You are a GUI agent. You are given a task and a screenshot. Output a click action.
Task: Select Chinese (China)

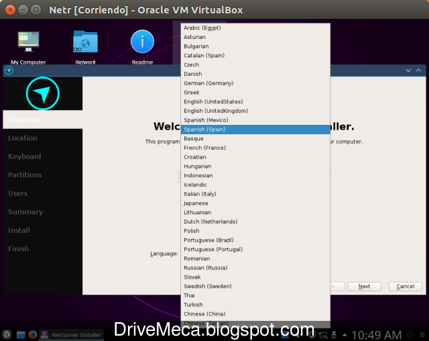pyautogui.click(x=255, y=314)
